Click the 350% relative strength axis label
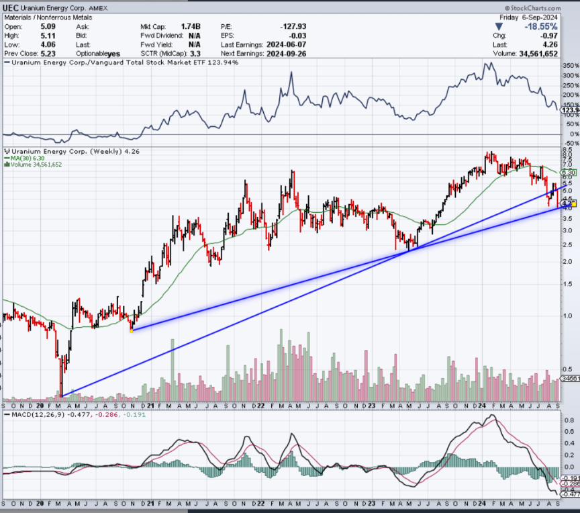The image size is (580, 513). pos(571,66)
